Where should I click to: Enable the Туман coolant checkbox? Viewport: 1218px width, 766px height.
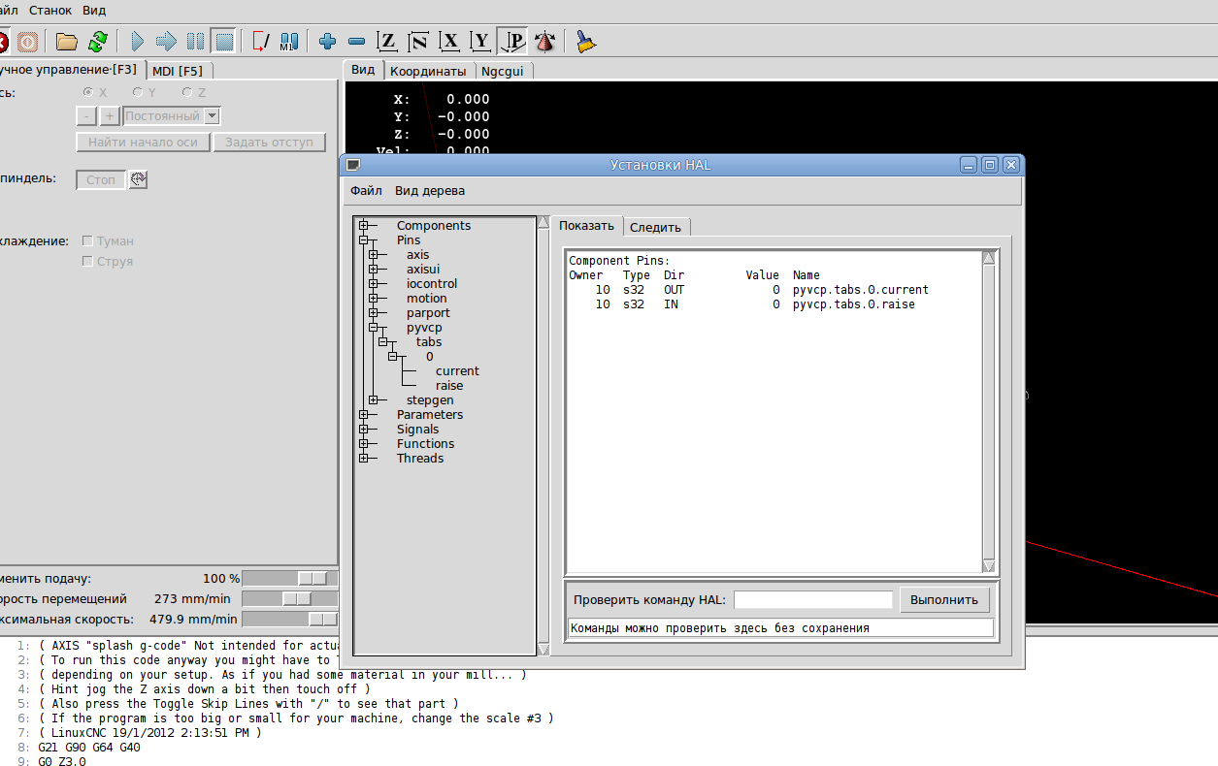pos(88,240)
